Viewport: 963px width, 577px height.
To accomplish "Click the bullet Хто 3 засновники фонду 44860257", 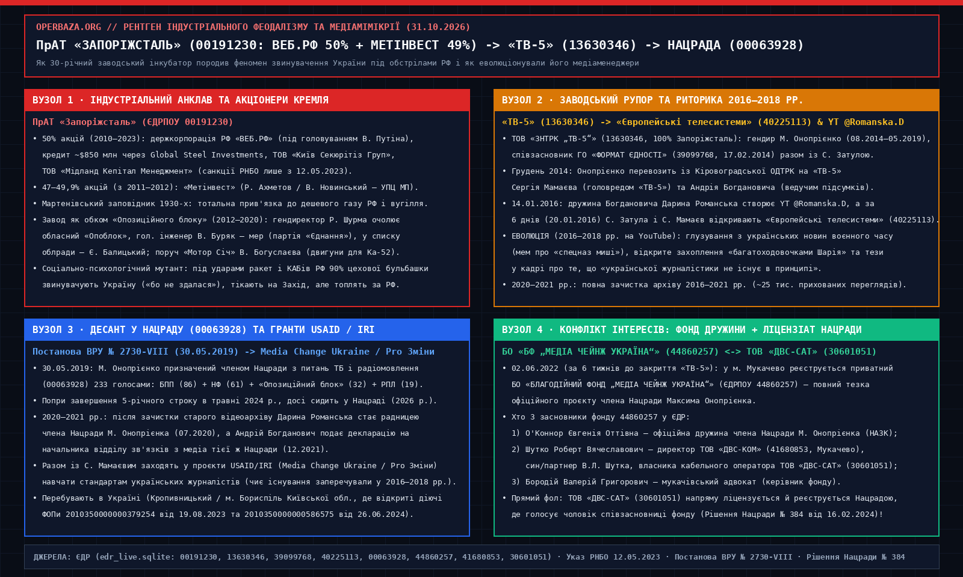I will (596, 417).
